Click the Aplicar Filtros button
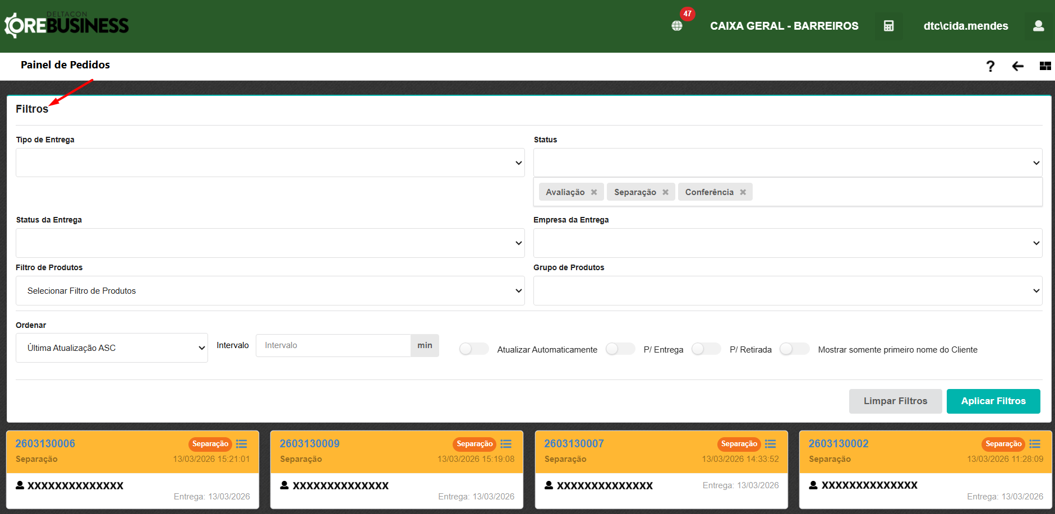 click(x=993, y=401)
